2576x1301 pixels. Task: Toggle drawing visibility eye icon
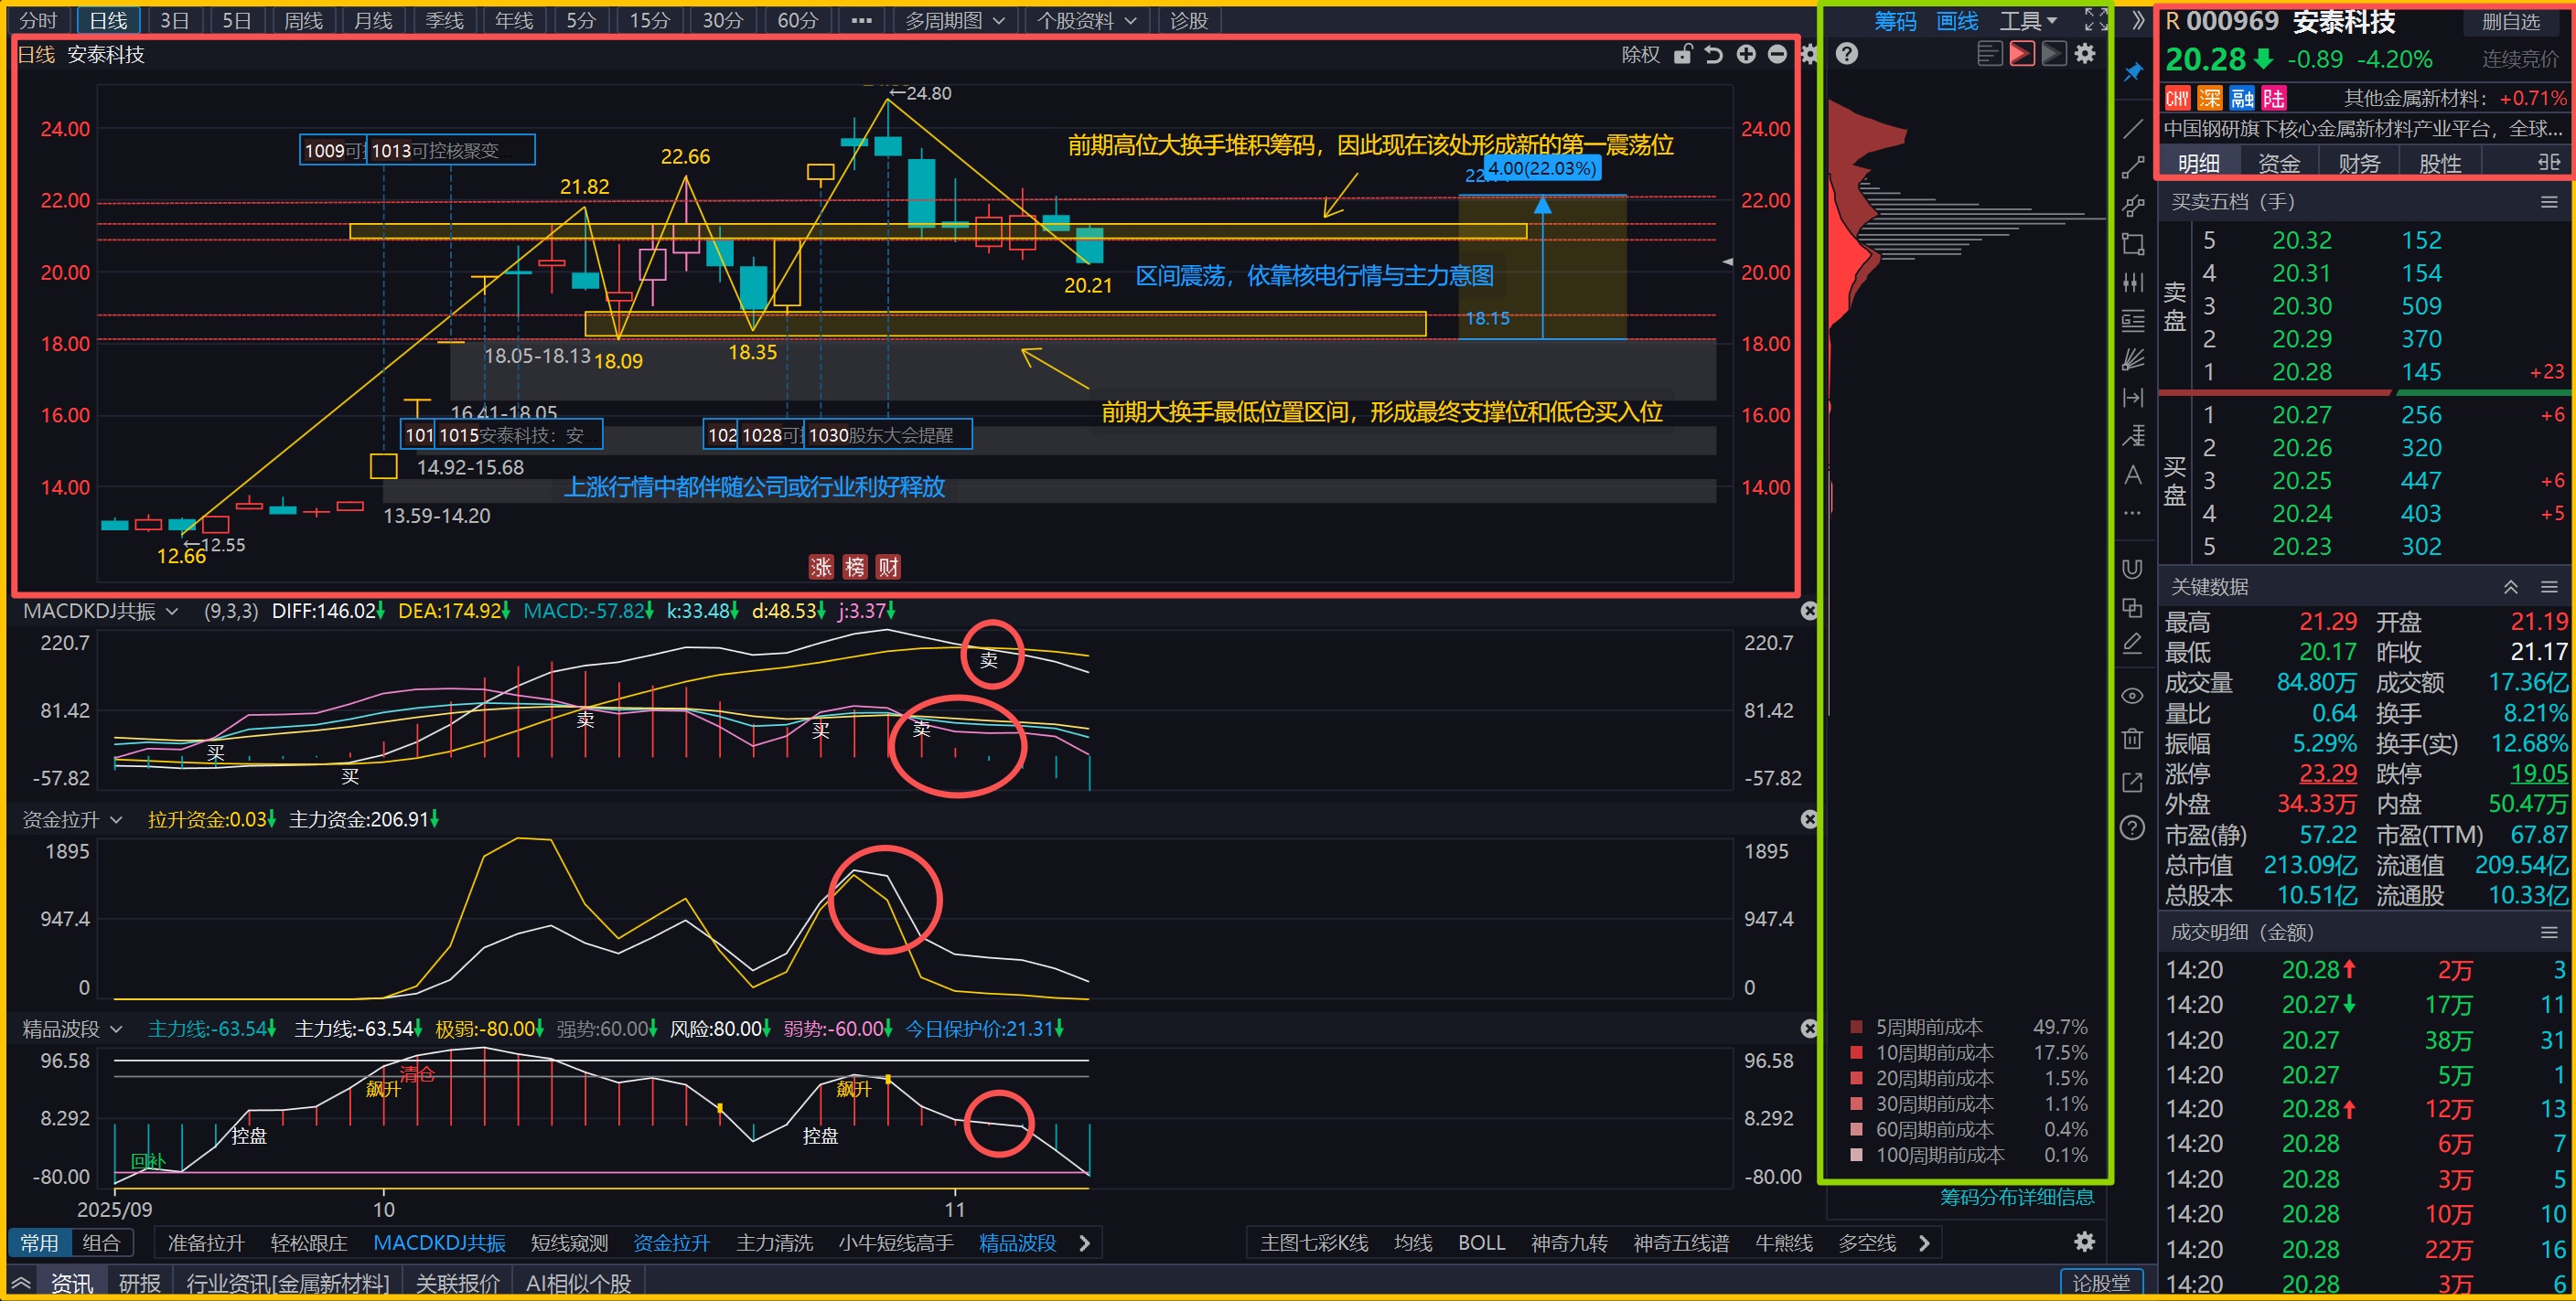pos(2132,696)
